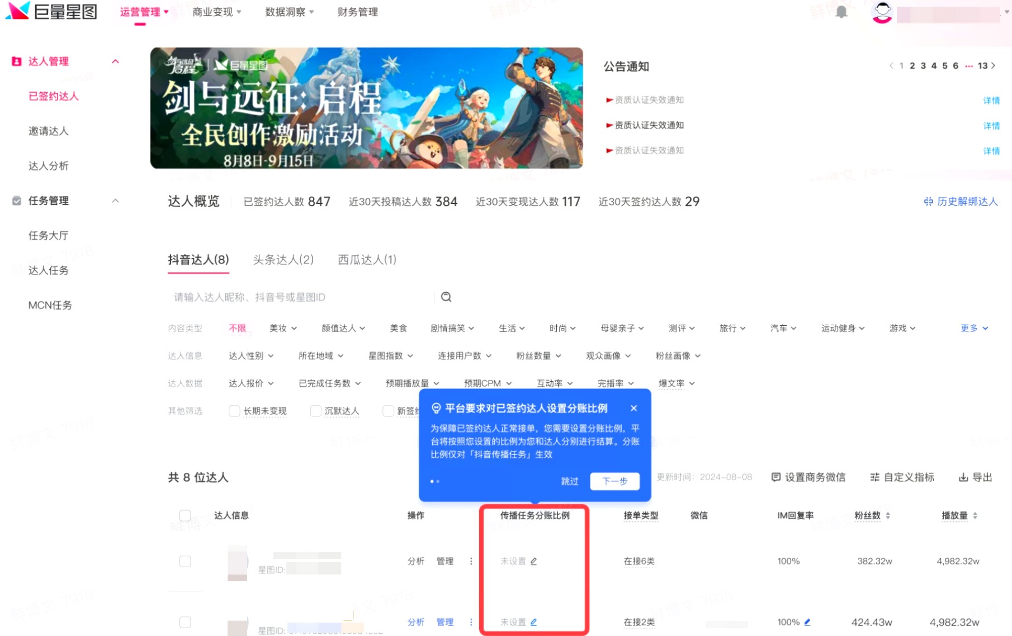This screenshot has width=1012, height=636.
Task: Open the 游戏 content type dropdown
Action: pos(902,328)
